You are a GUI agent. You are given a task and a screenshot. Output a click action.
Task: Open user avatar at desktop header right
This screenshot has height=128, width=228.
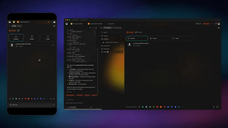pyautogui.click(x=219, y=24)
